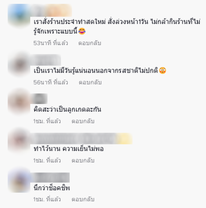Screen dimensions: 206x208
Task: Click the flushed face emoji in the second comment
Action: coord(163,70)
